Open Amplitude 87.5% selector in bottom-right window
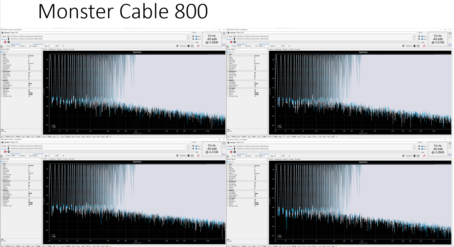The height and width of the screenshot is (247, 454). coord(264,154)
